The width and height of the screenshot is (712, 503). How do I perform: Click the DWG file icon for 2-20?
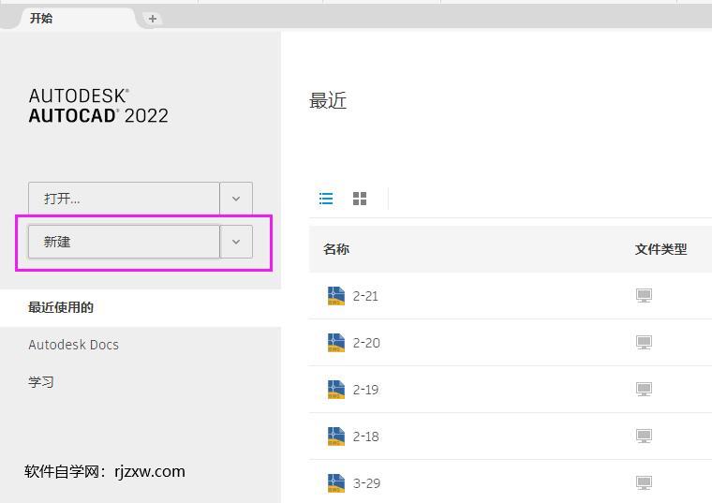coord(336,343)
